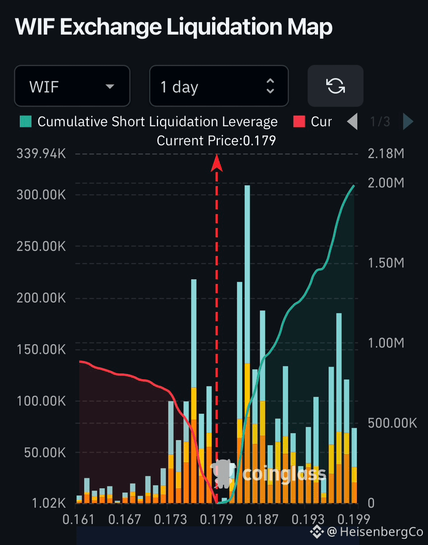Toggle the red Cur legend item

[312, 121]
